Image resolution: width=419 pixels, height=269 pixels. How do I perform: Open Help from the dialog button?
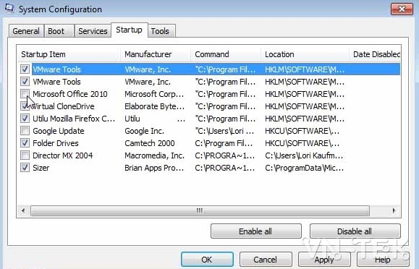tap(383, 260)
